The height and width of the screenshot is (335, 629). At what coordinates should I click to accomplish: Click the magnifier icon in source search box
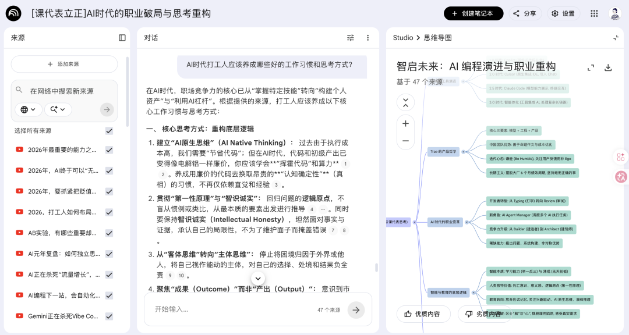pos(19,90)
